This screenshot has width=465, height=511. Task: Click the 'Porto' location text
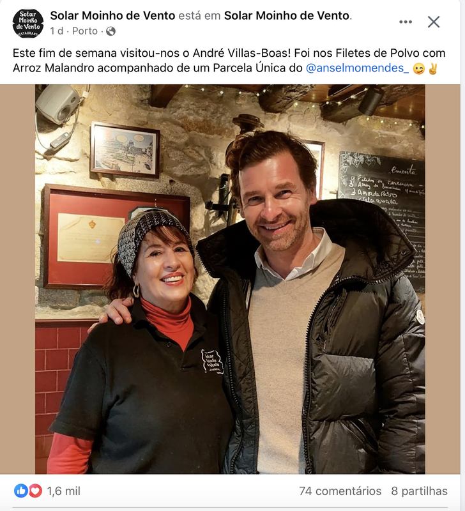[x=85, y=31]
